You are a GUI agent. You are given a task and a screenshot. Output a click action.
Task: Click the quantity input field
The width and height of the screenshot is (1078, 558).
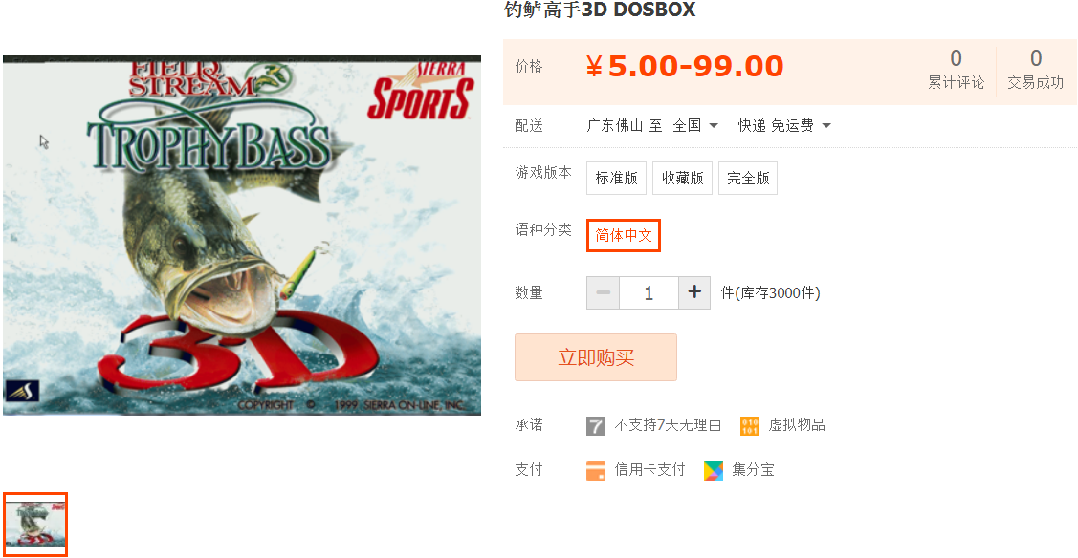[649, 293]
